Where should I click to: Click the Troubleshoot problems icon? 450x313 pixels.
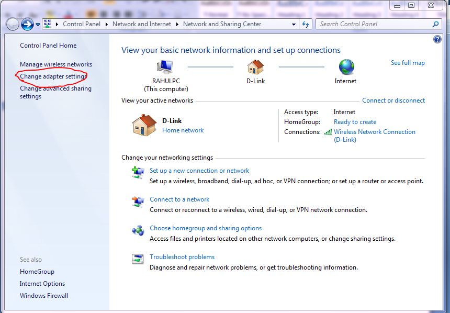click(138, 259)
